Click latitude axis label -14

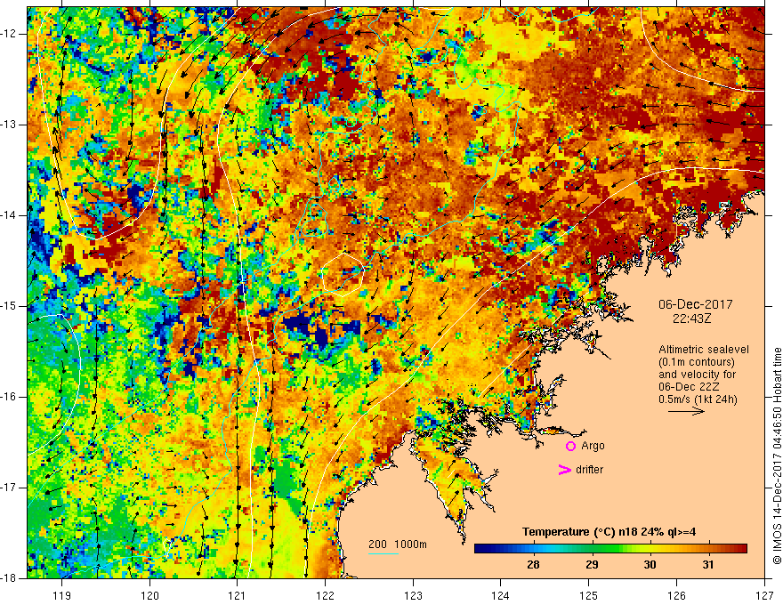(9, 215)
